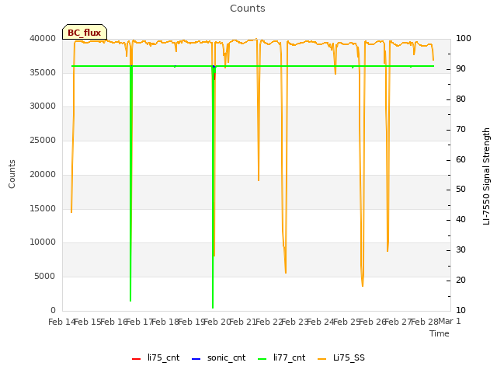Viewport: 497px width, 373px height.
Task: Click the right-axis 20 tick label
Action: [461, 280]
